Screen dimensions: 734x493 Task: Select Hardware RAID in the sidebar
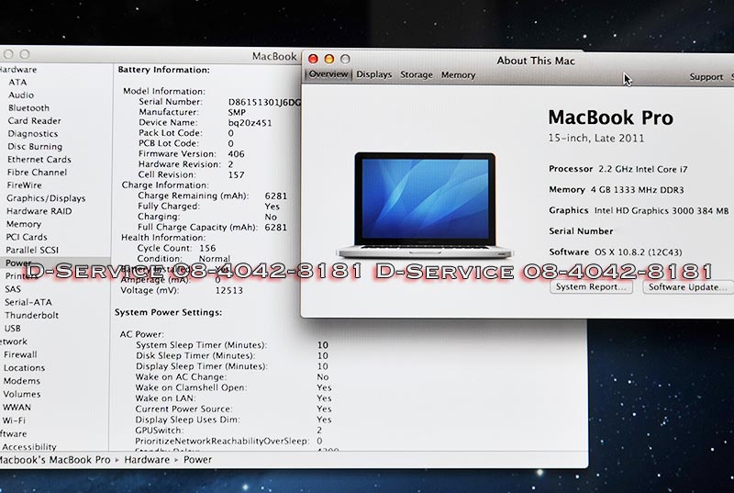point(39,211)
